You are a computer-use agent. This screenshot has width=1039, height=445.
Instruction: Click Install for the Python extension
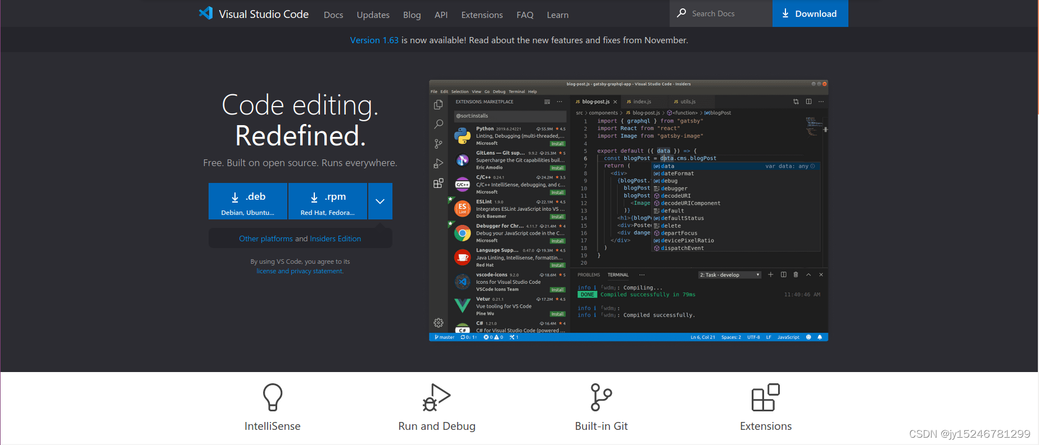click(557, 144)
